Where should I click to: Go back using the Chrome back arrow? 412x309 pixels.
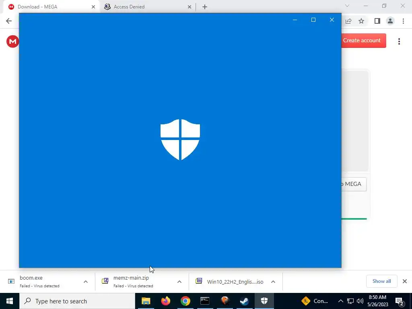[x=9, y=21]
